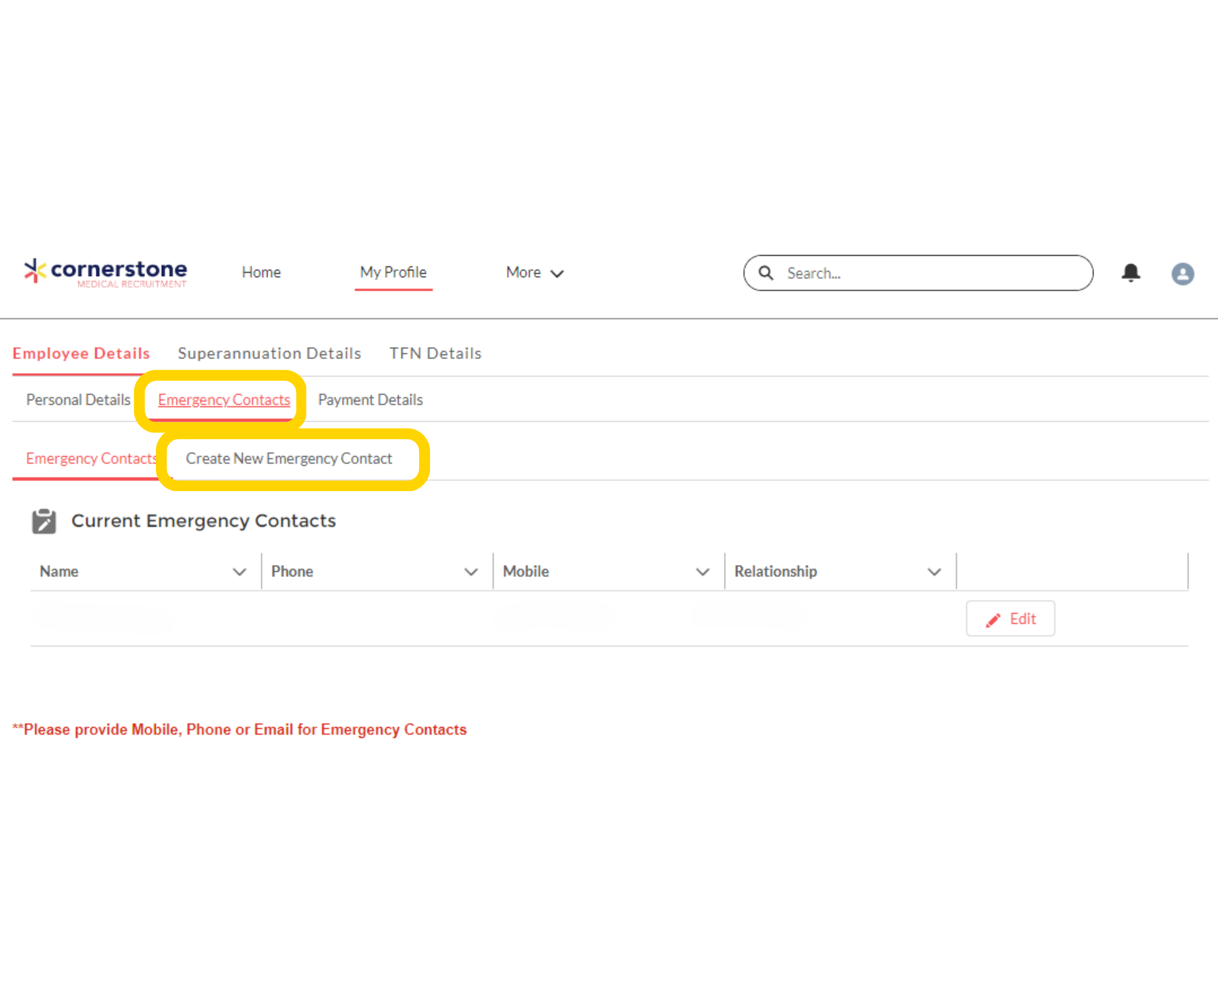The width and height of the screenshot is (1218, 993).
Task: Expand the More navigation menu
Action: pyautogui.click(x=535, y=273)
